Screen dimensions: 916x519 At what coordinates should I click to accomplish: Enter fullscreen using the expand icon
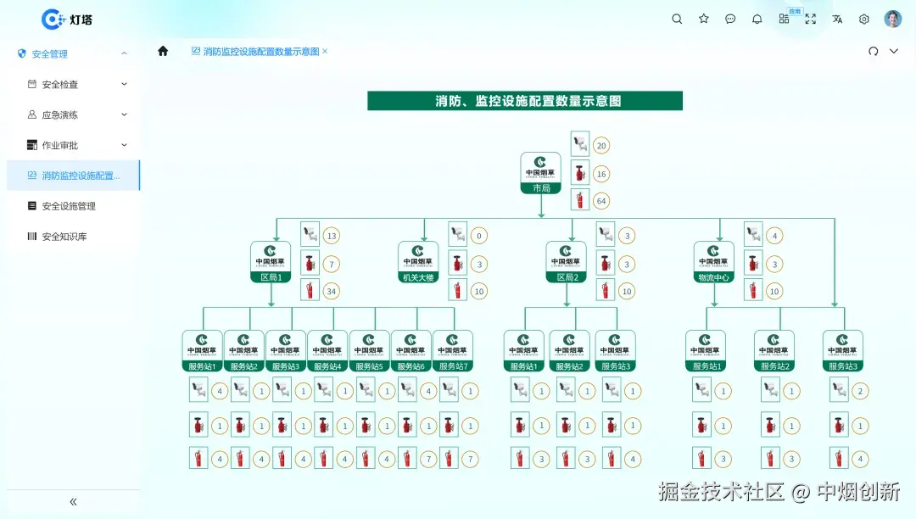(x=810, y=19)
